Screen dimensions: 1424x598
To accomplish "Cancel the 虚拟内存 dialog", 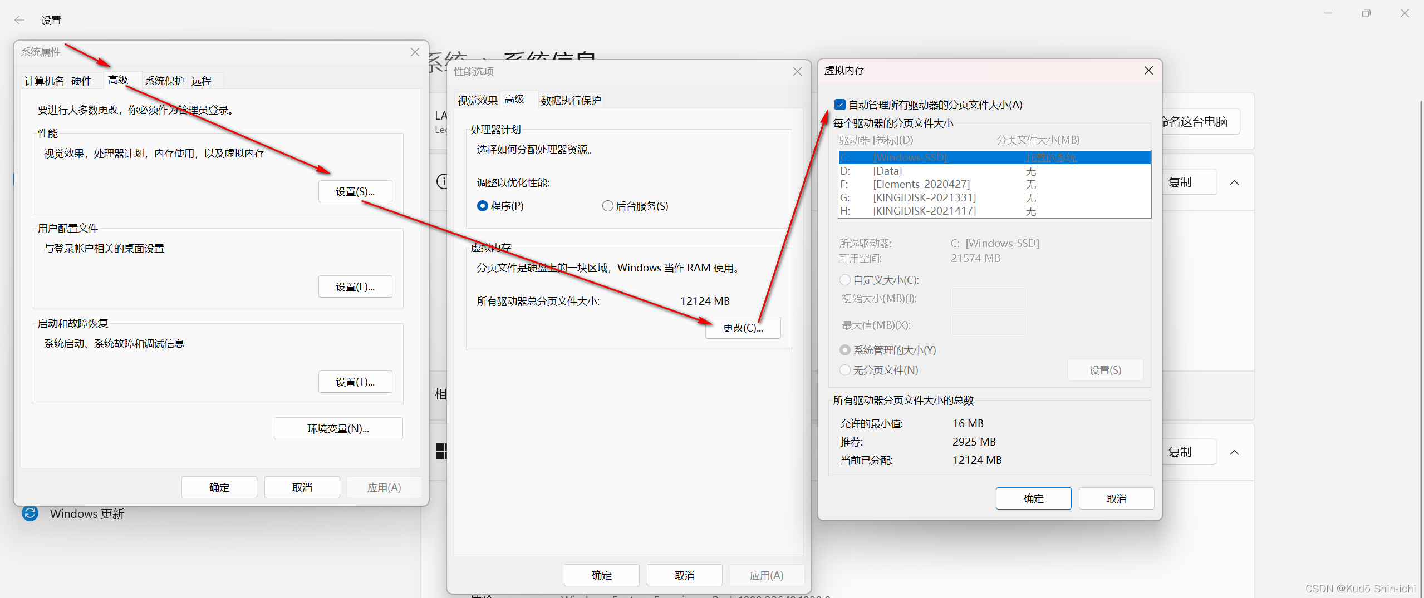I will tap(1116, 498).
